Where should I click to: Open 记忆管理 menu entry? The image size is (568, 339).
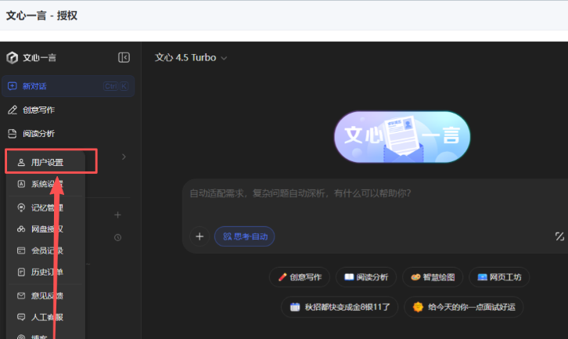(46, 207)
